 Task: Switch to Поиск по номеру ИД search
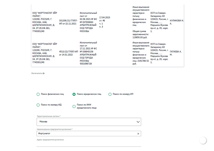coord(38,105)
